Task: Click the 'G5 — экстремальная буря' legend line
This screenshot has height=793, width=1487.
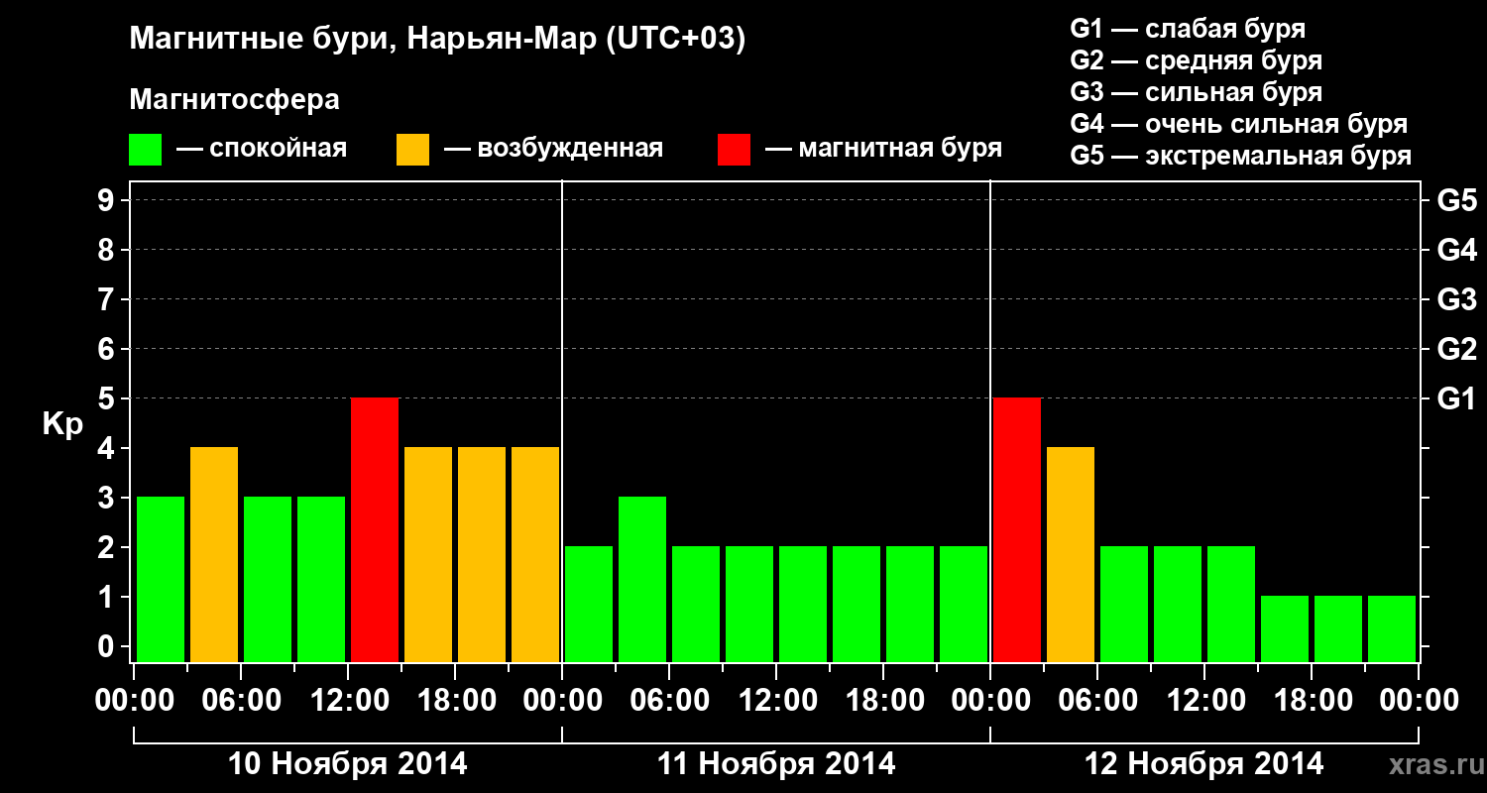Action: point(1241,156)
